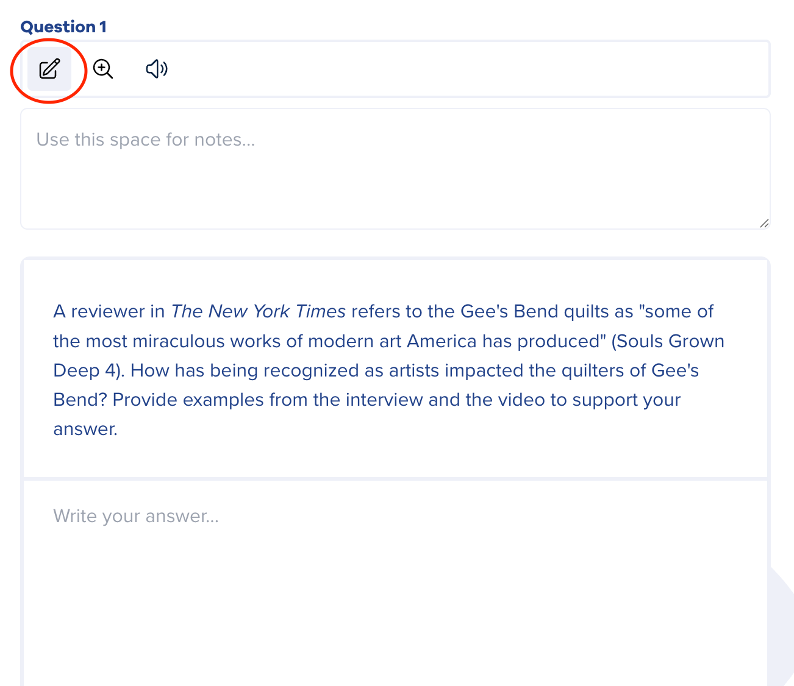
Task: Play the question audio speaker icon
Action: pos(156,69)
